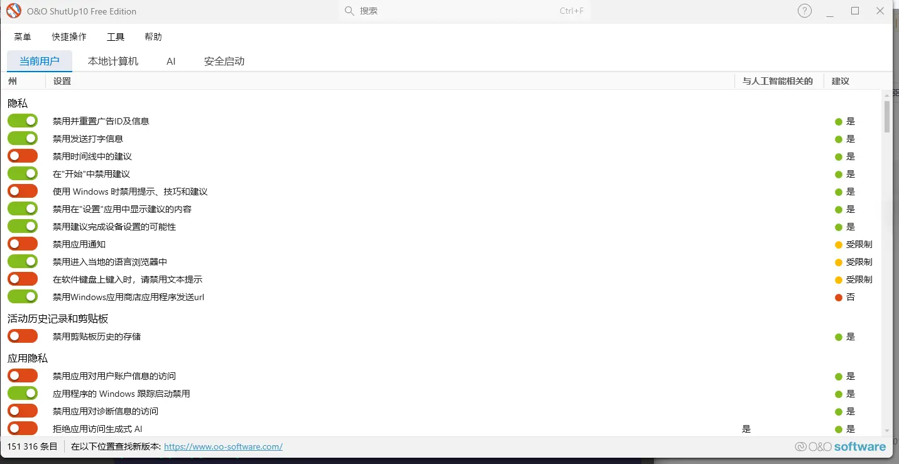Screen dimensions: 899x464
Task: Click 是 recommendation in 禁用并重置广告ID row
Action: click(x=851, y=121)
